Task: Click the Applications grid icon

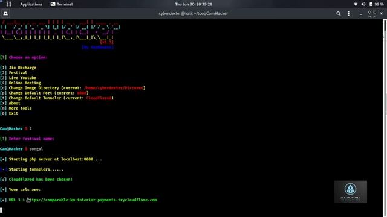Action: point(9,4)
